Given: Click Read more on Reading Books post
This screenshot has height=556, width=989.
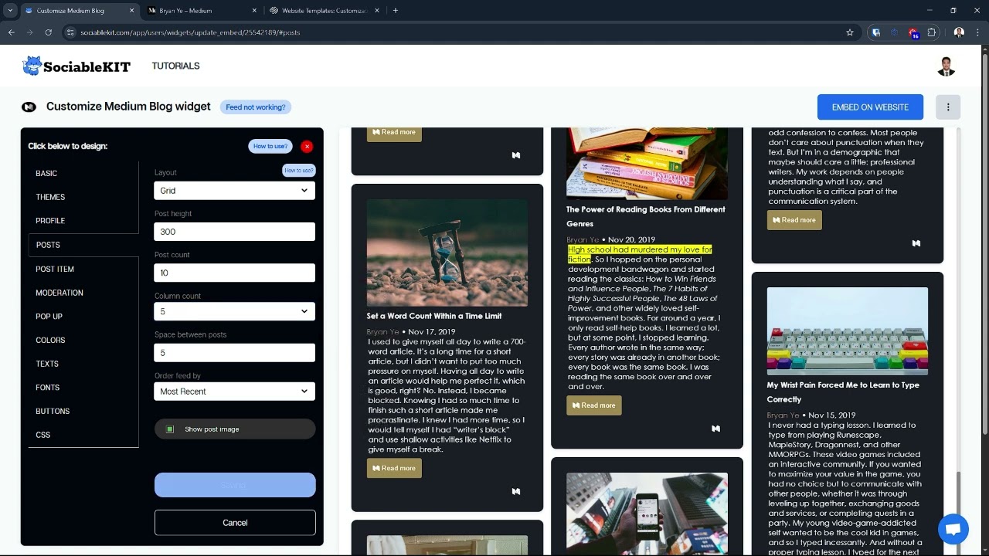Looking at the screenshot, I should pyautogui.click(x=594, y=405).
